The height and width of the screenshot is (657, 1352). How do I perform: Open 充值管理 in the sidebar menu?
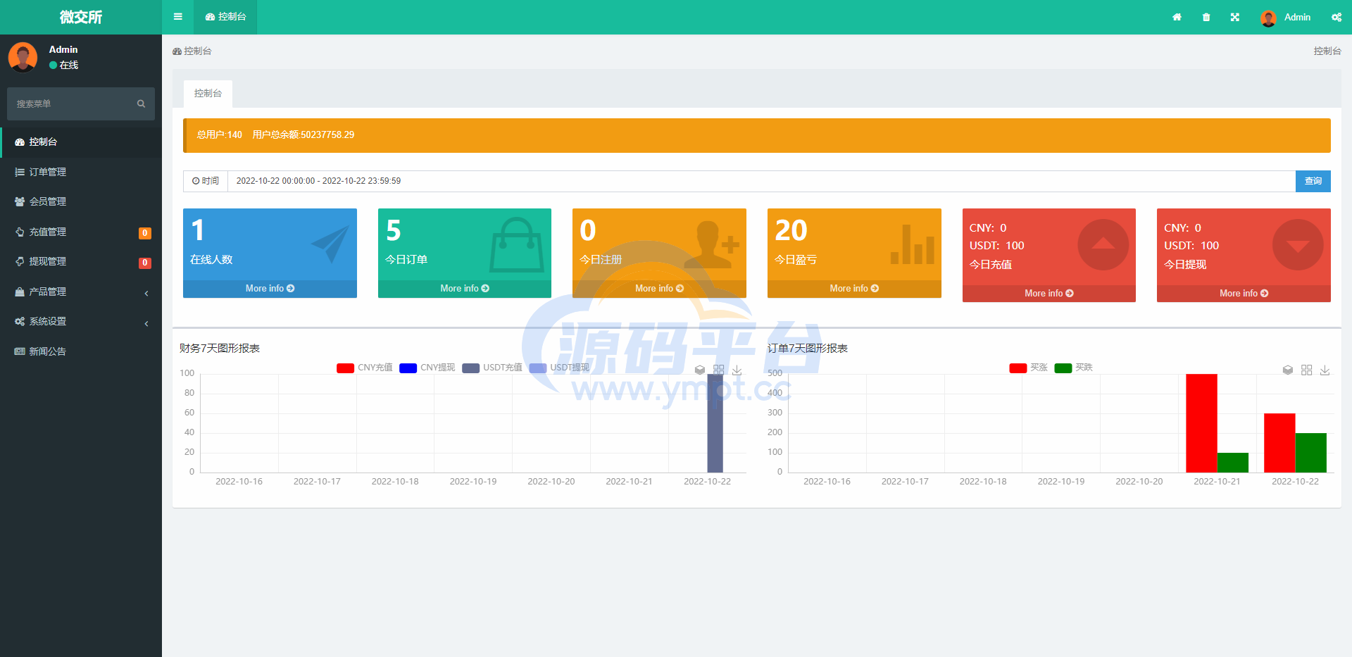81,232
